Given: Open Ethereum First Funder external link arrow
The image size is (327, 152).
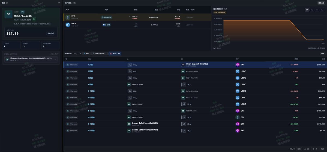Looking at the screenshot, I should [x=55, y=60].
